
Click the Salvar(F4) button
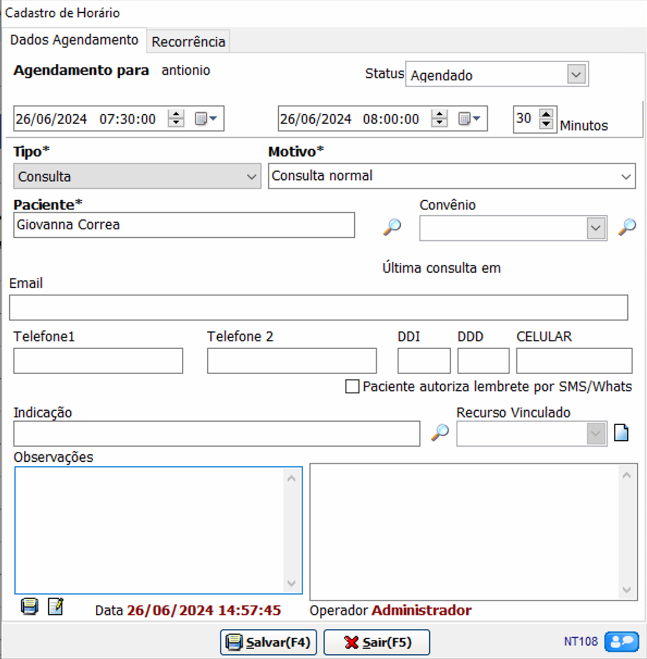268,642
